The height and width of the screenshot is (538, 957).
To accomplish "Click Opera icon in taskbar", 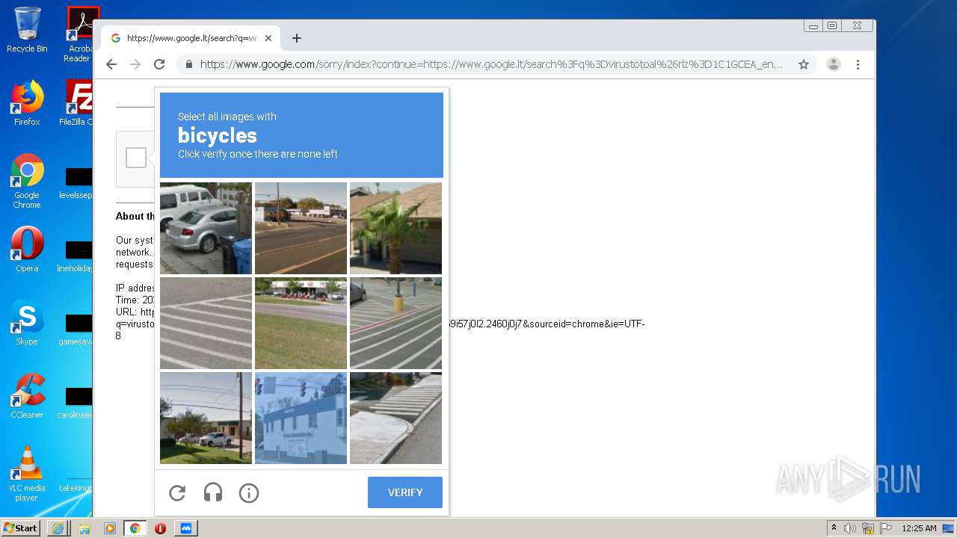I will point(160,528).
